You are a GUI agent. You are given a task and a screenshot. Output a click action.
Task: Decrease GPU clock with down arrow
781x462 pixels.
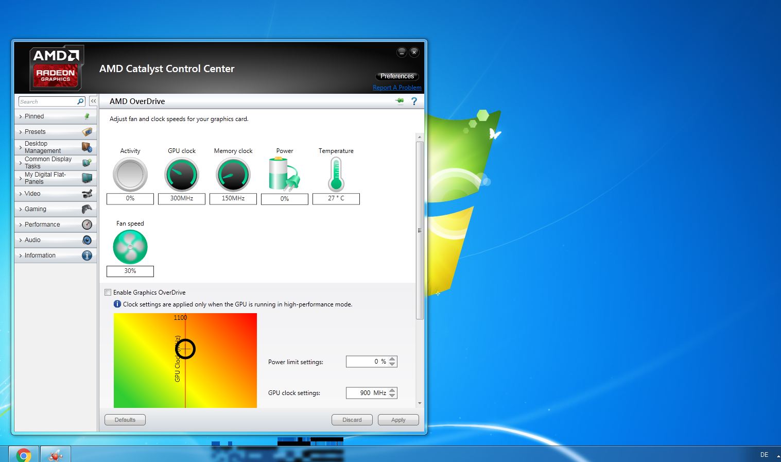[392, 395]
